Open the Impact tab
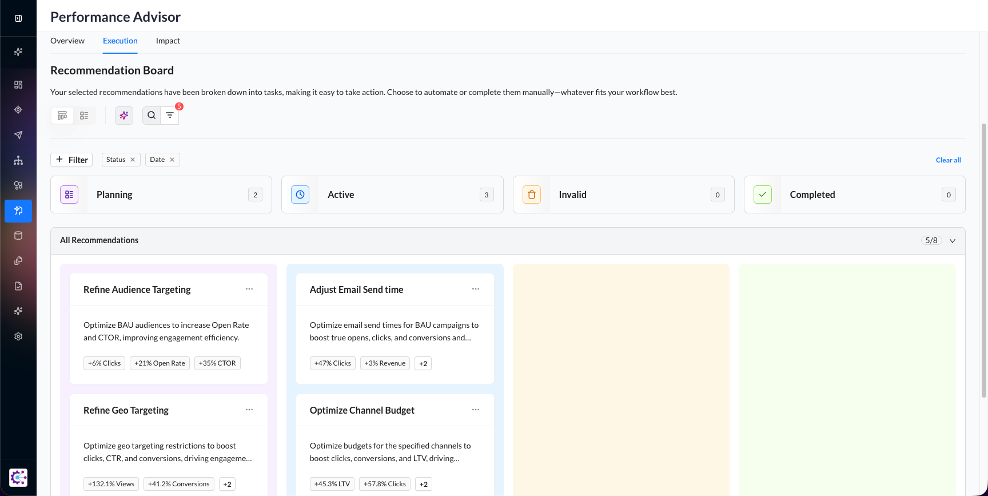Image resolution: width=988 pixels, height=496 pixels. click(168, 41)
